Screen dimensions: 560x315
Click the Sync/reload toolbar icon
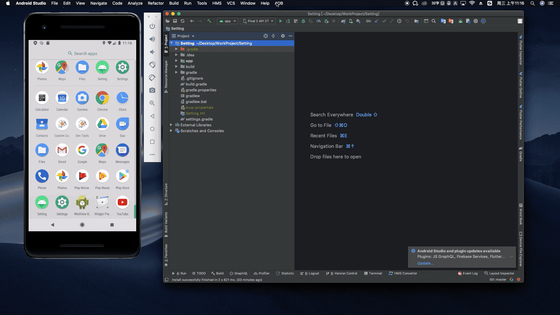[x=183, y=21]
